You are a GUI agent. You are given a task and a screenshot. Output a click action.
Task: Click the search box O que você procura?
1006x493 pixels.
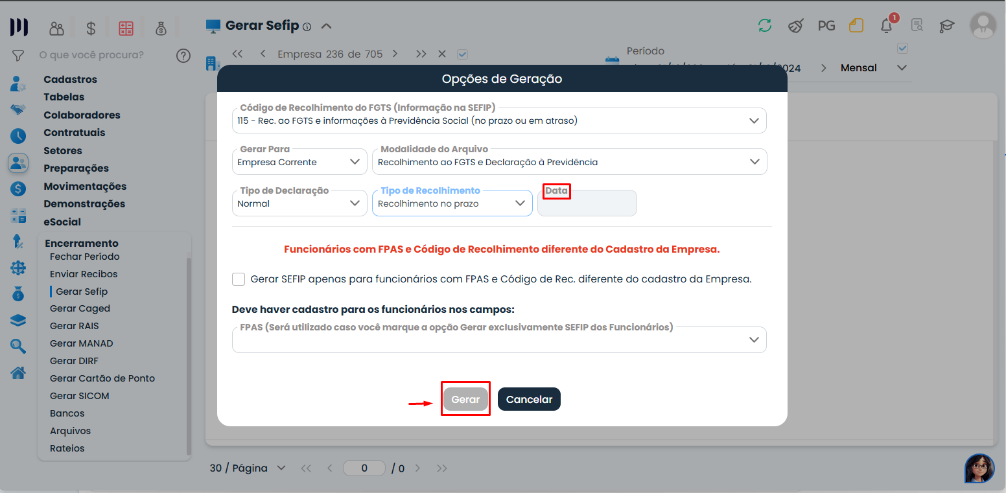click(x=91, y=55)
